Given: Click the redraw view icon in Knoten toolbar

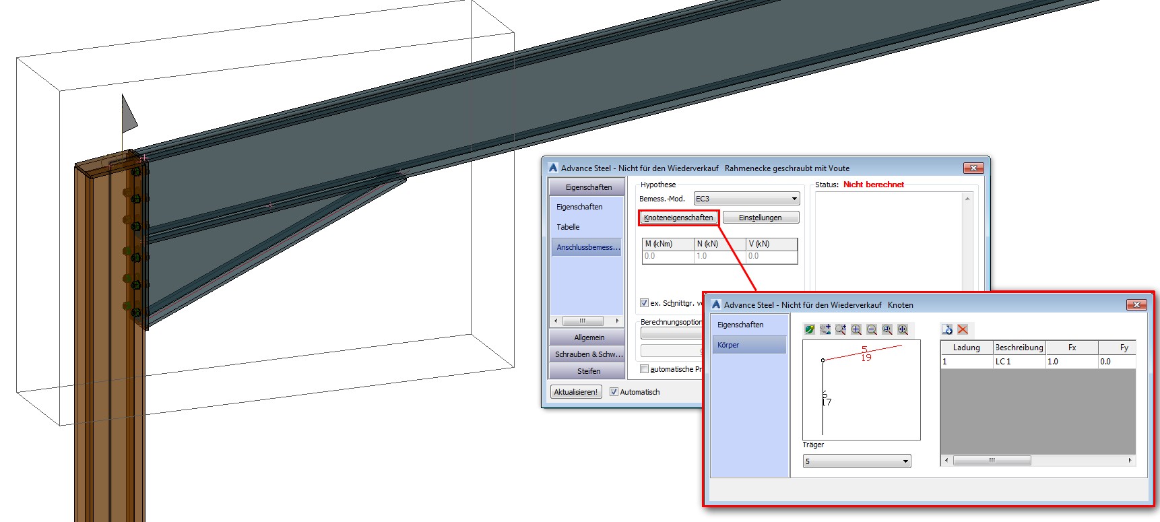Looking at the screenshot, I should point(810,329).
